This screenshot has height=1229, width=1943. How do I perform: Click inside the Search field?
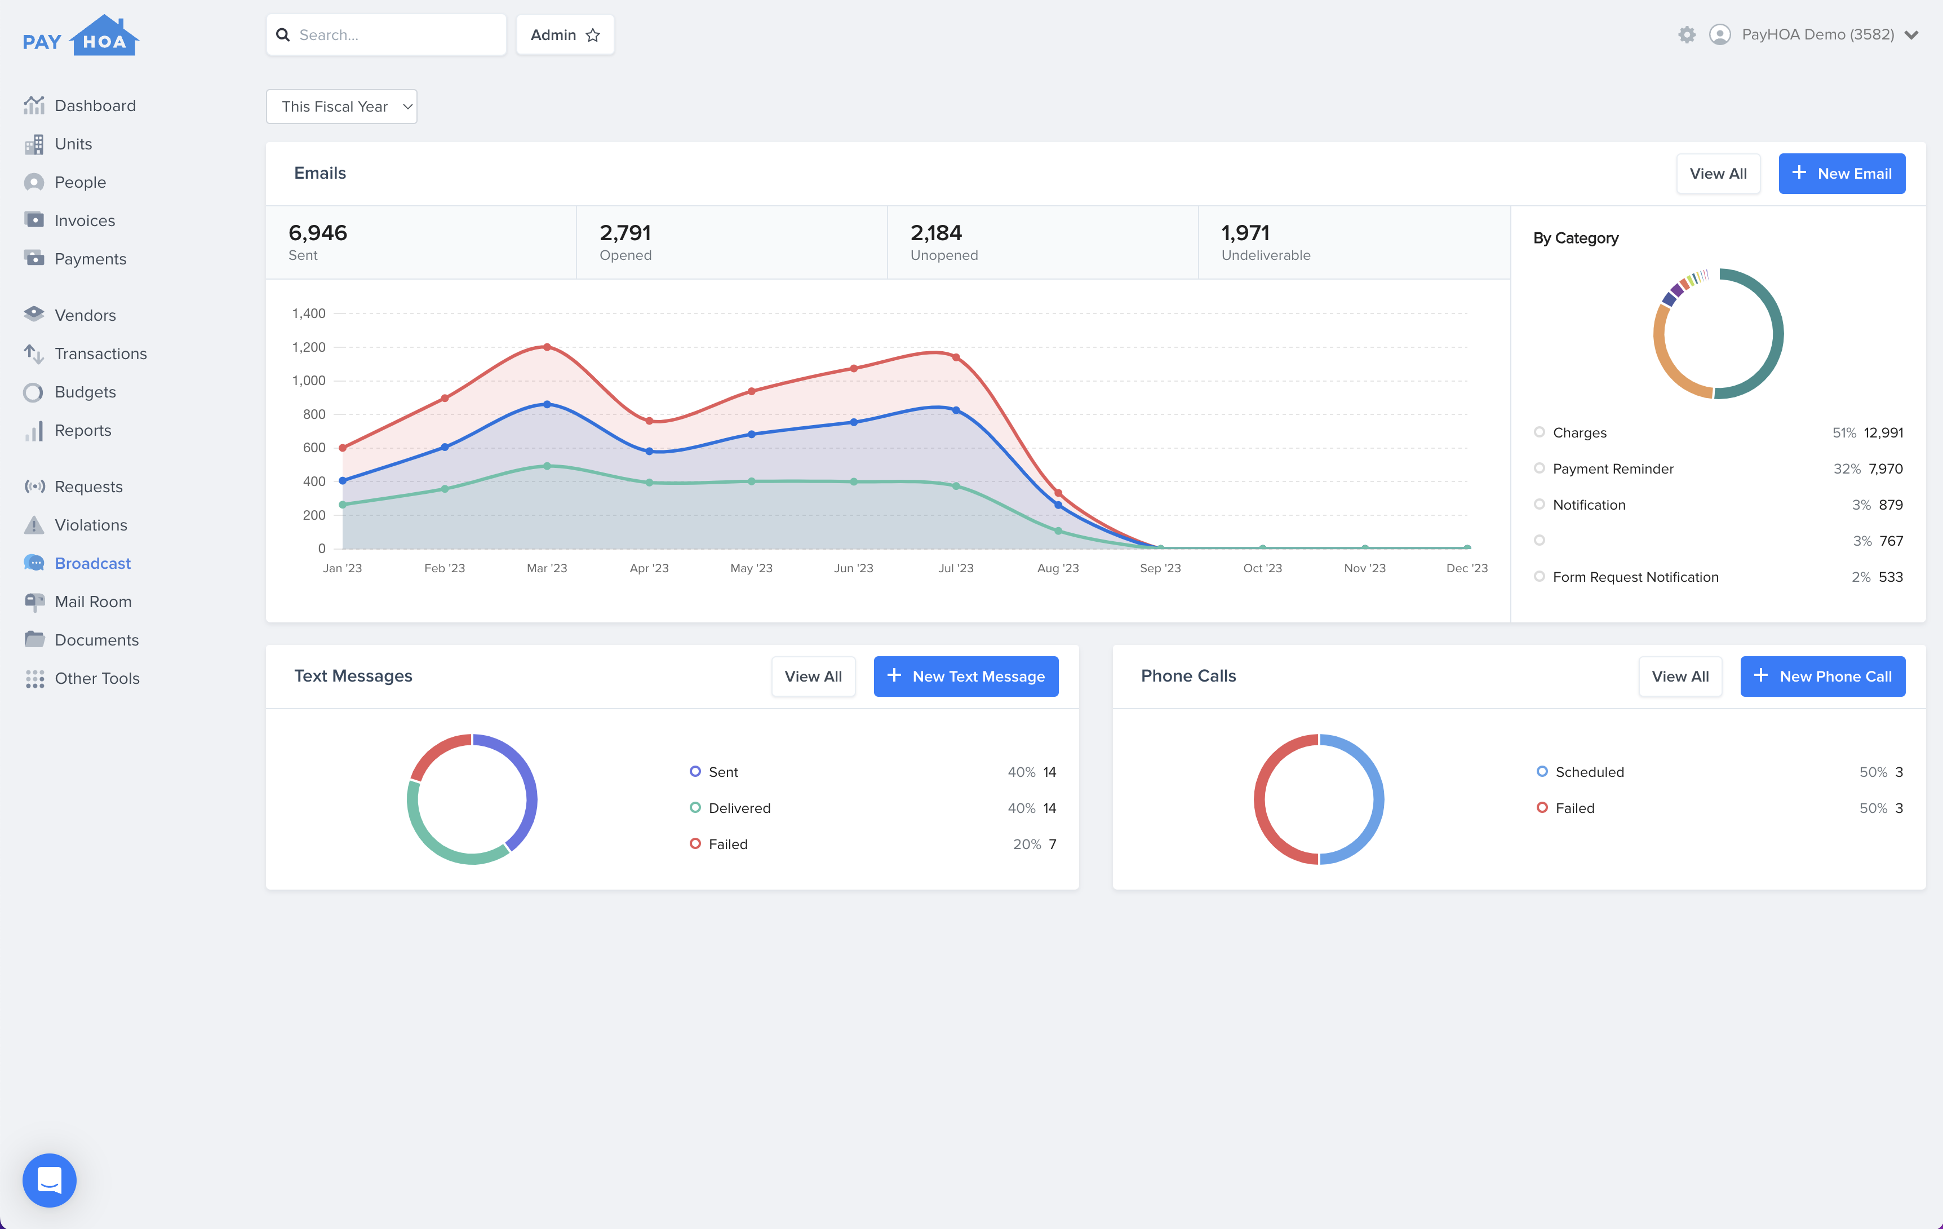(x=385, y=35)
